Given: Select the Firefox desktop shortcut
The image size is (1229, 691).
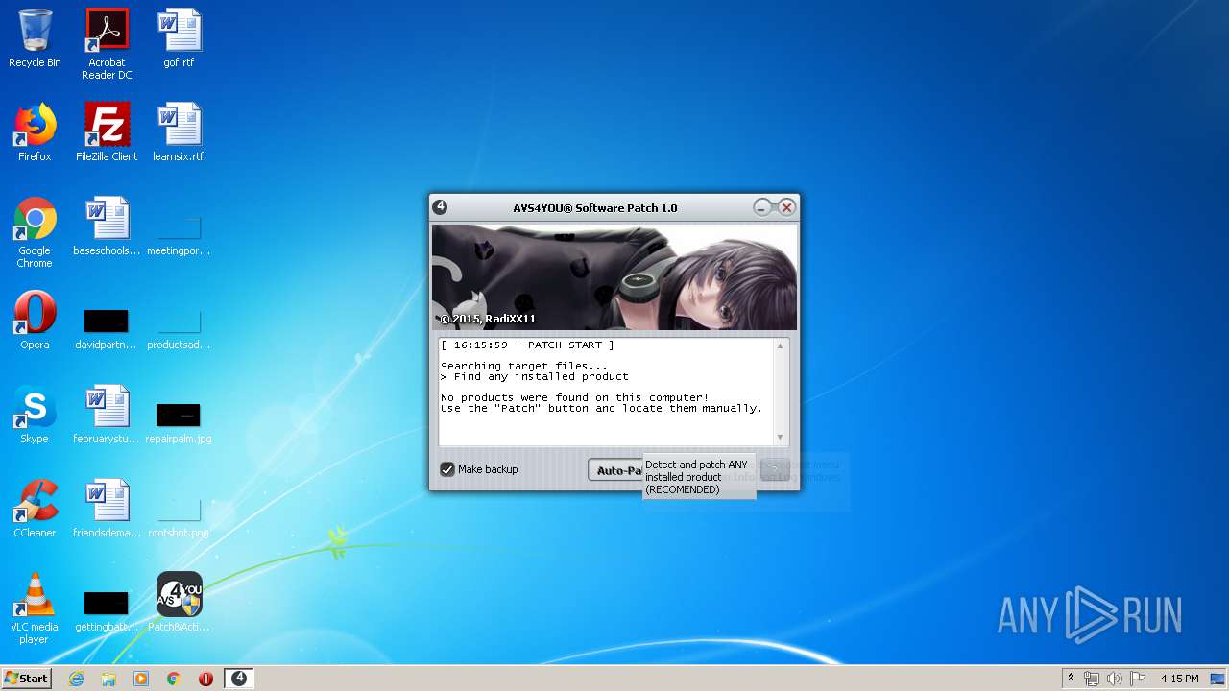Looking at the screenshot, I should tap(35, 132).
